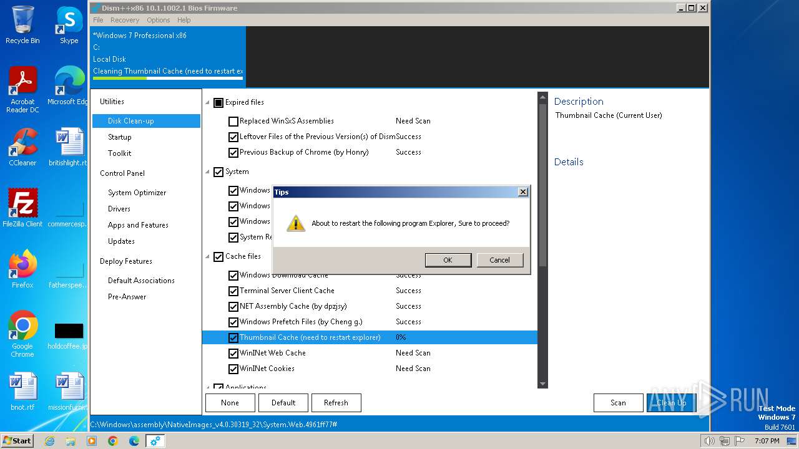Collapse the System group
The width and height of the screenshot is (799, 449).
click(208, 172)
